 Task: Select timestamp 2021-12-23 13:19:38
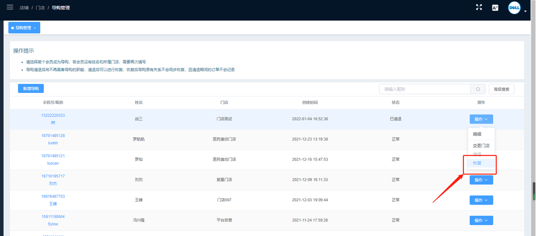click(x=310, y=139)
